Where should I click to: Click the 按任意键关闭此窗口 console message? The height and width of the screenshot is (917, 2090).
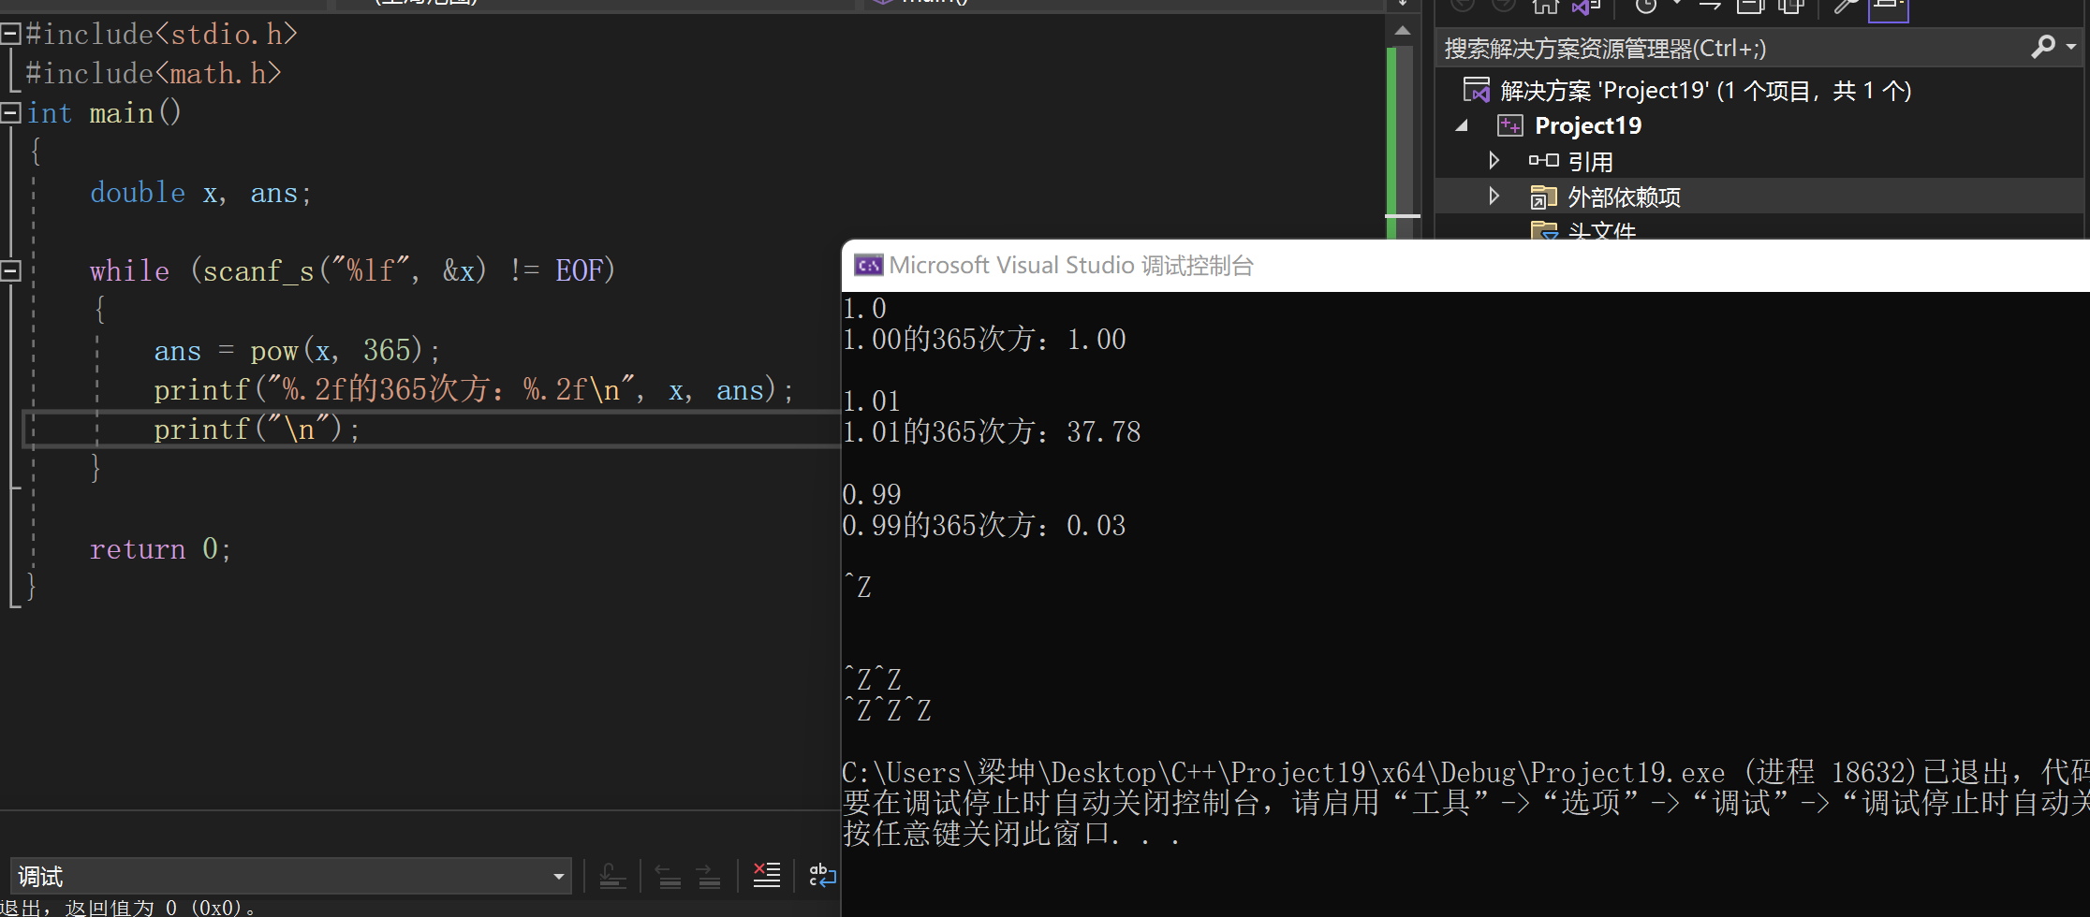pos(1011,835)
